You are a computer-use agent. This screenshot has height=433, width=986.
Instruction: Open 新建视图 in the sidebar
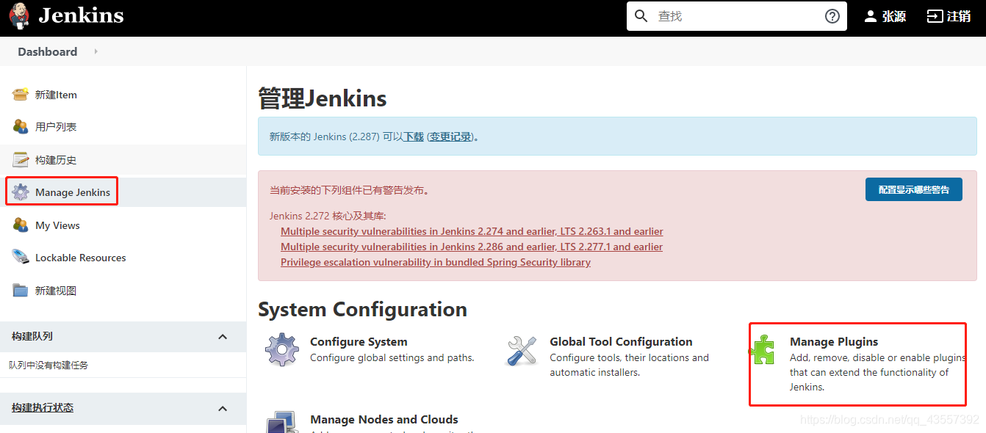[56, 291]
